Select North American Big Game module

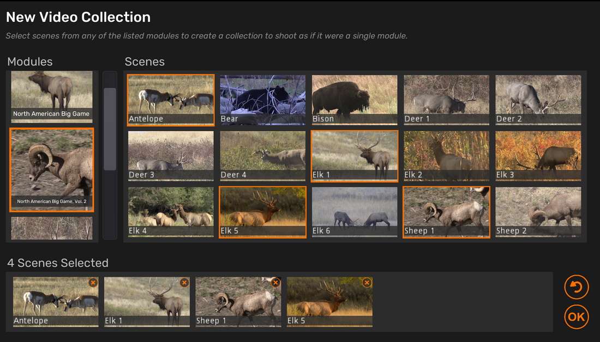[x=52, y=96]
